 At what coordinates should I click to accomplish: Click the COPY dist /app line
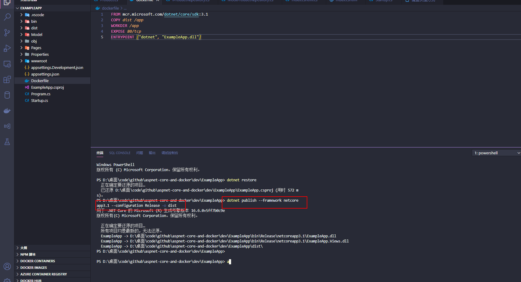pos(127,20)
